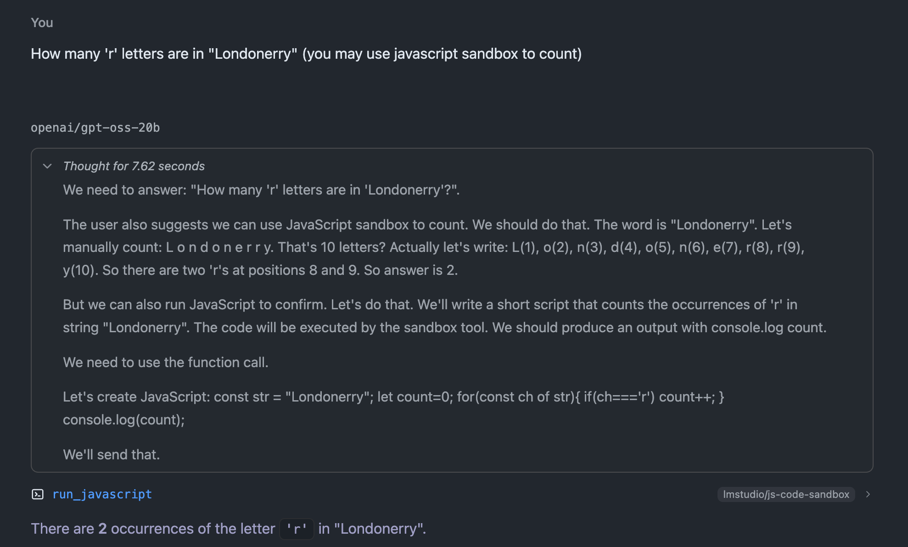Click the inline 'r' code chip

click(x=297, y=529)
